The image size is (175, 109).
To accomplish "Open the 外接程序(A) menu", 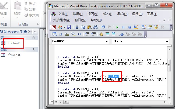I will tap(61, 20).
